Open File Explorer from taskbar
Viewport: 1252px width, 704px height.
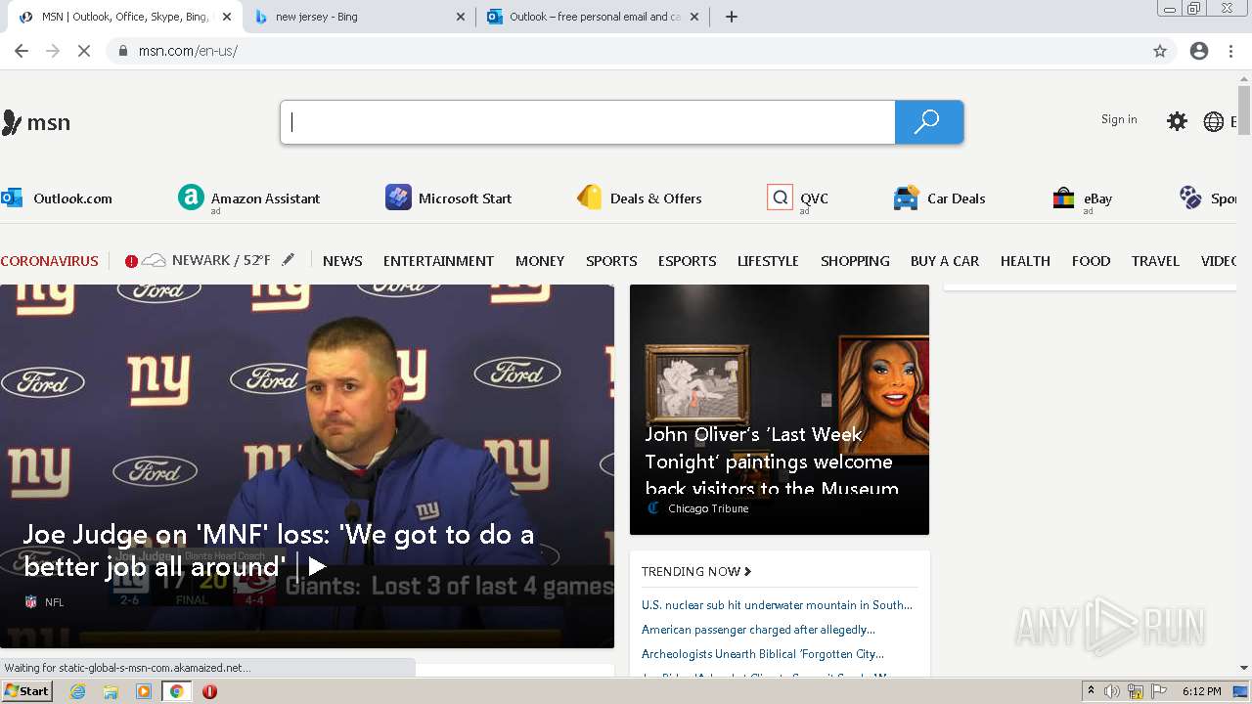[111, 691]
